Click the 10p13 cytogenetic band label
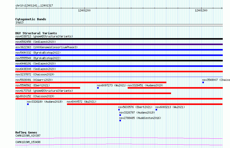 coord(19,22)
